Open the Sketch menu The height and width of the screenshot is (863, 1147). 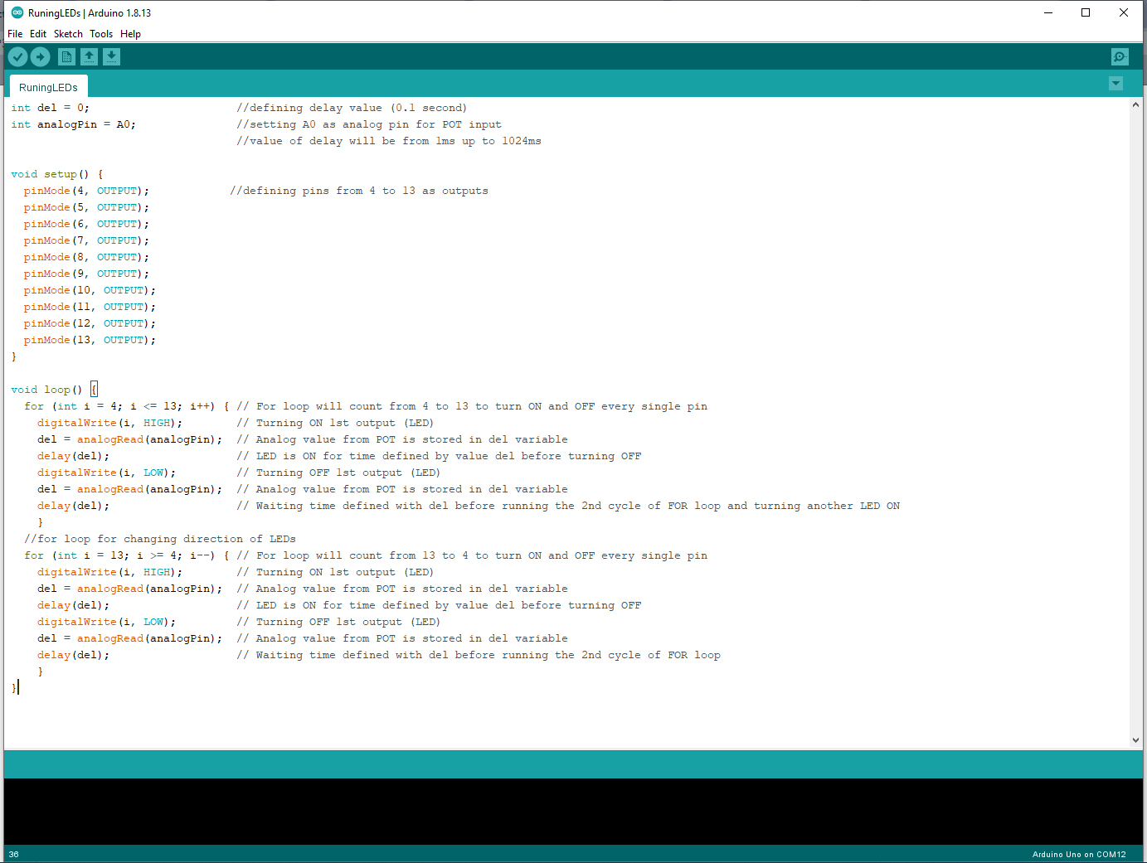(x=68, y=34)
